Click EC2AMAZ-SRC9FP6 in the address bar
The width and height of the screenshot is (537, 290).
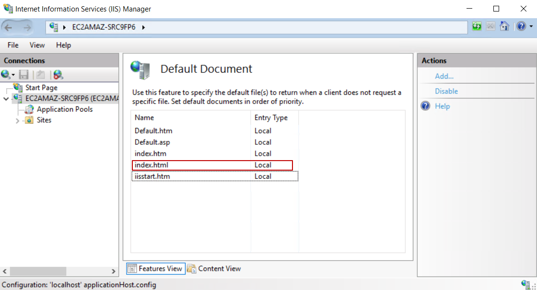104,27
